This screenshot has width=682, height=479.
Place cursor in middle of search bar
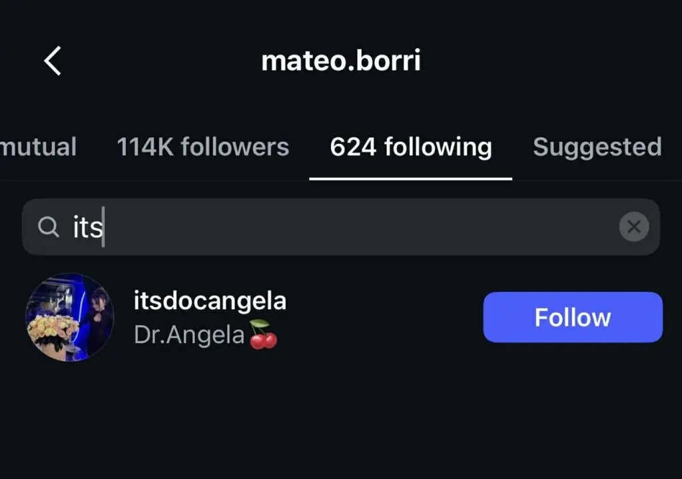tap(341, 227)
